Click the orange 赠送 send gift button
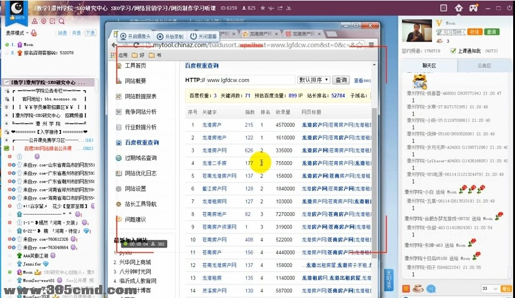515x298 pixels. point(506,289)
